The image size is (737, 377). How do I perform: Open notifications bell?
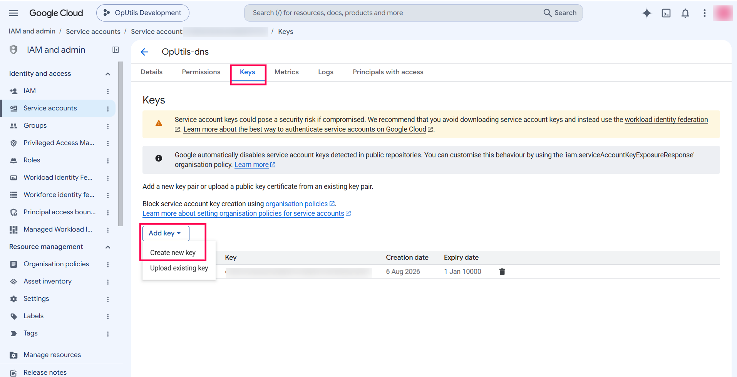(x=685, y=13)
